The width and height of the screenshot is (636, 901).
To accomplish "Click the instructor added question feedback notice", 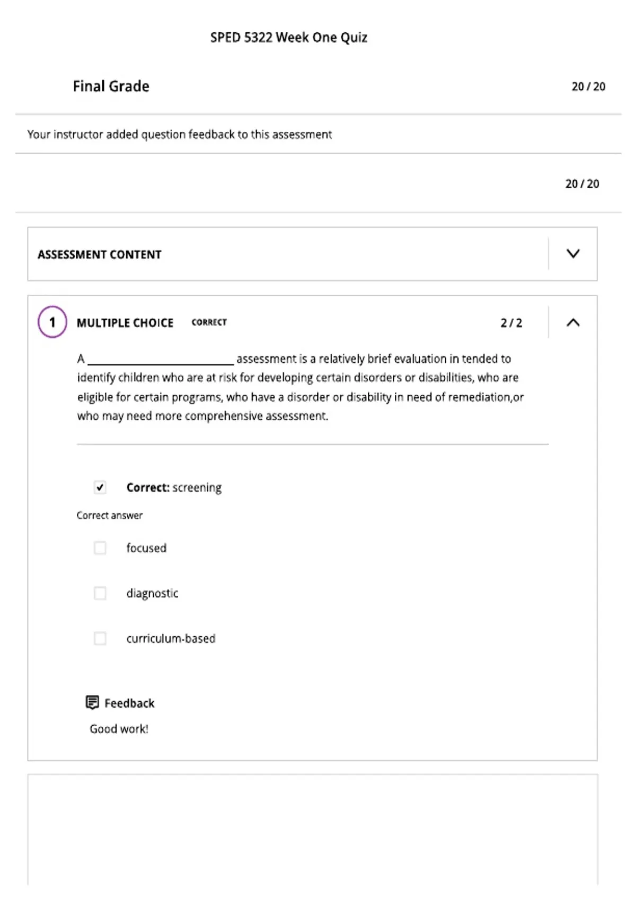I will click(180, 135).
